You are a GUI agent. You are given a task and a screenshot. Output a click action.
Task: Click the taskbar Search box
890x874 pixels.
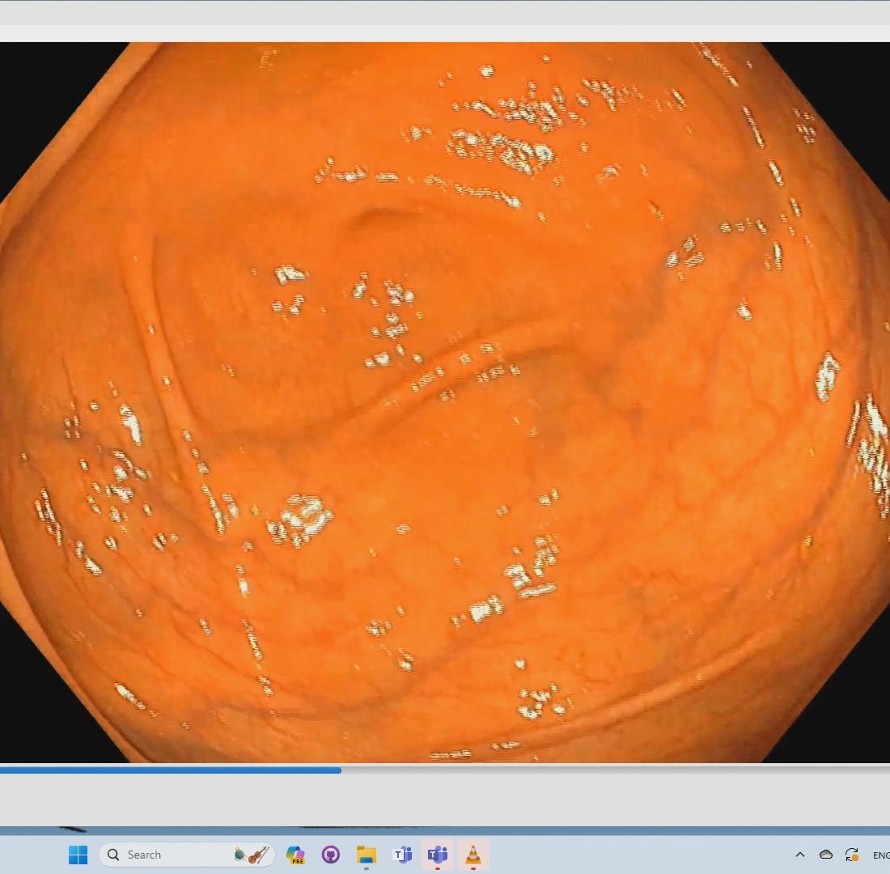[x=186, y=855]
